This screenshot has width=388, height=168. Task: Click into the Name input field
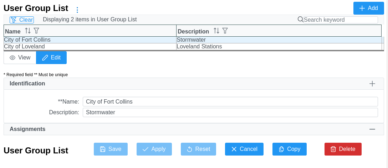pos(230,102)
